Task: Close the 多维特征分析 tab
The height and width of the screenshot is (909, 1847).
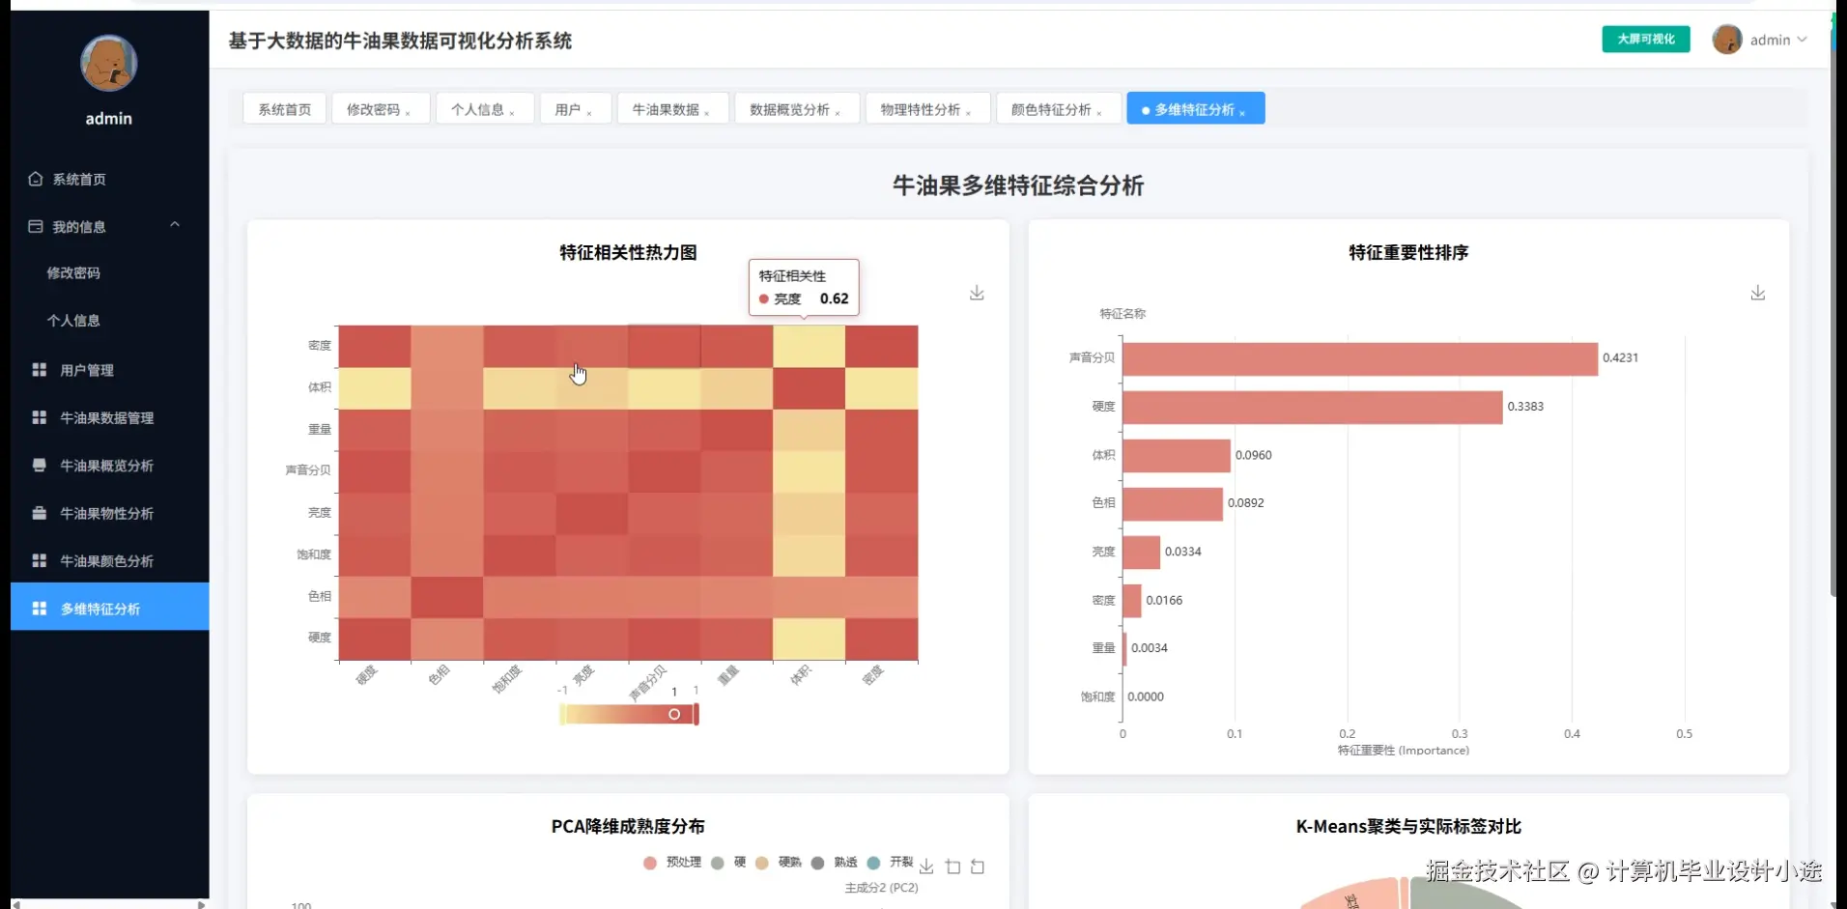Action: tap(1242, 113)
